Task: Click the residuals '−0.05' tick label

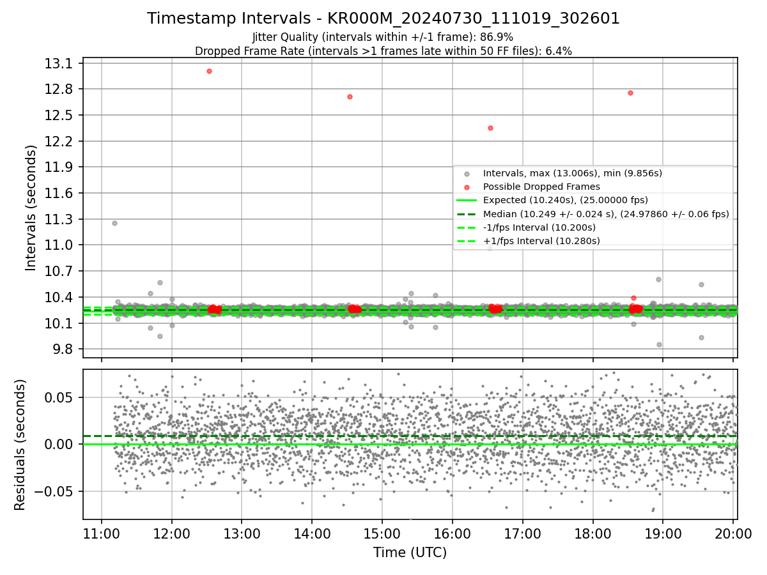Action: pos(54,491)
